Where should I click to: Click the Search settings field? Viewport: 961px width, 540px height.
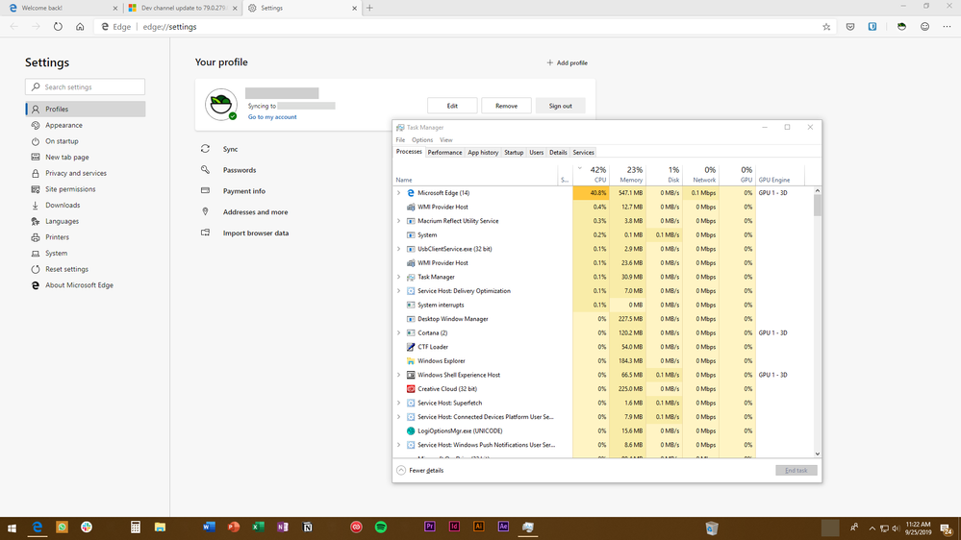coord(86,86)
